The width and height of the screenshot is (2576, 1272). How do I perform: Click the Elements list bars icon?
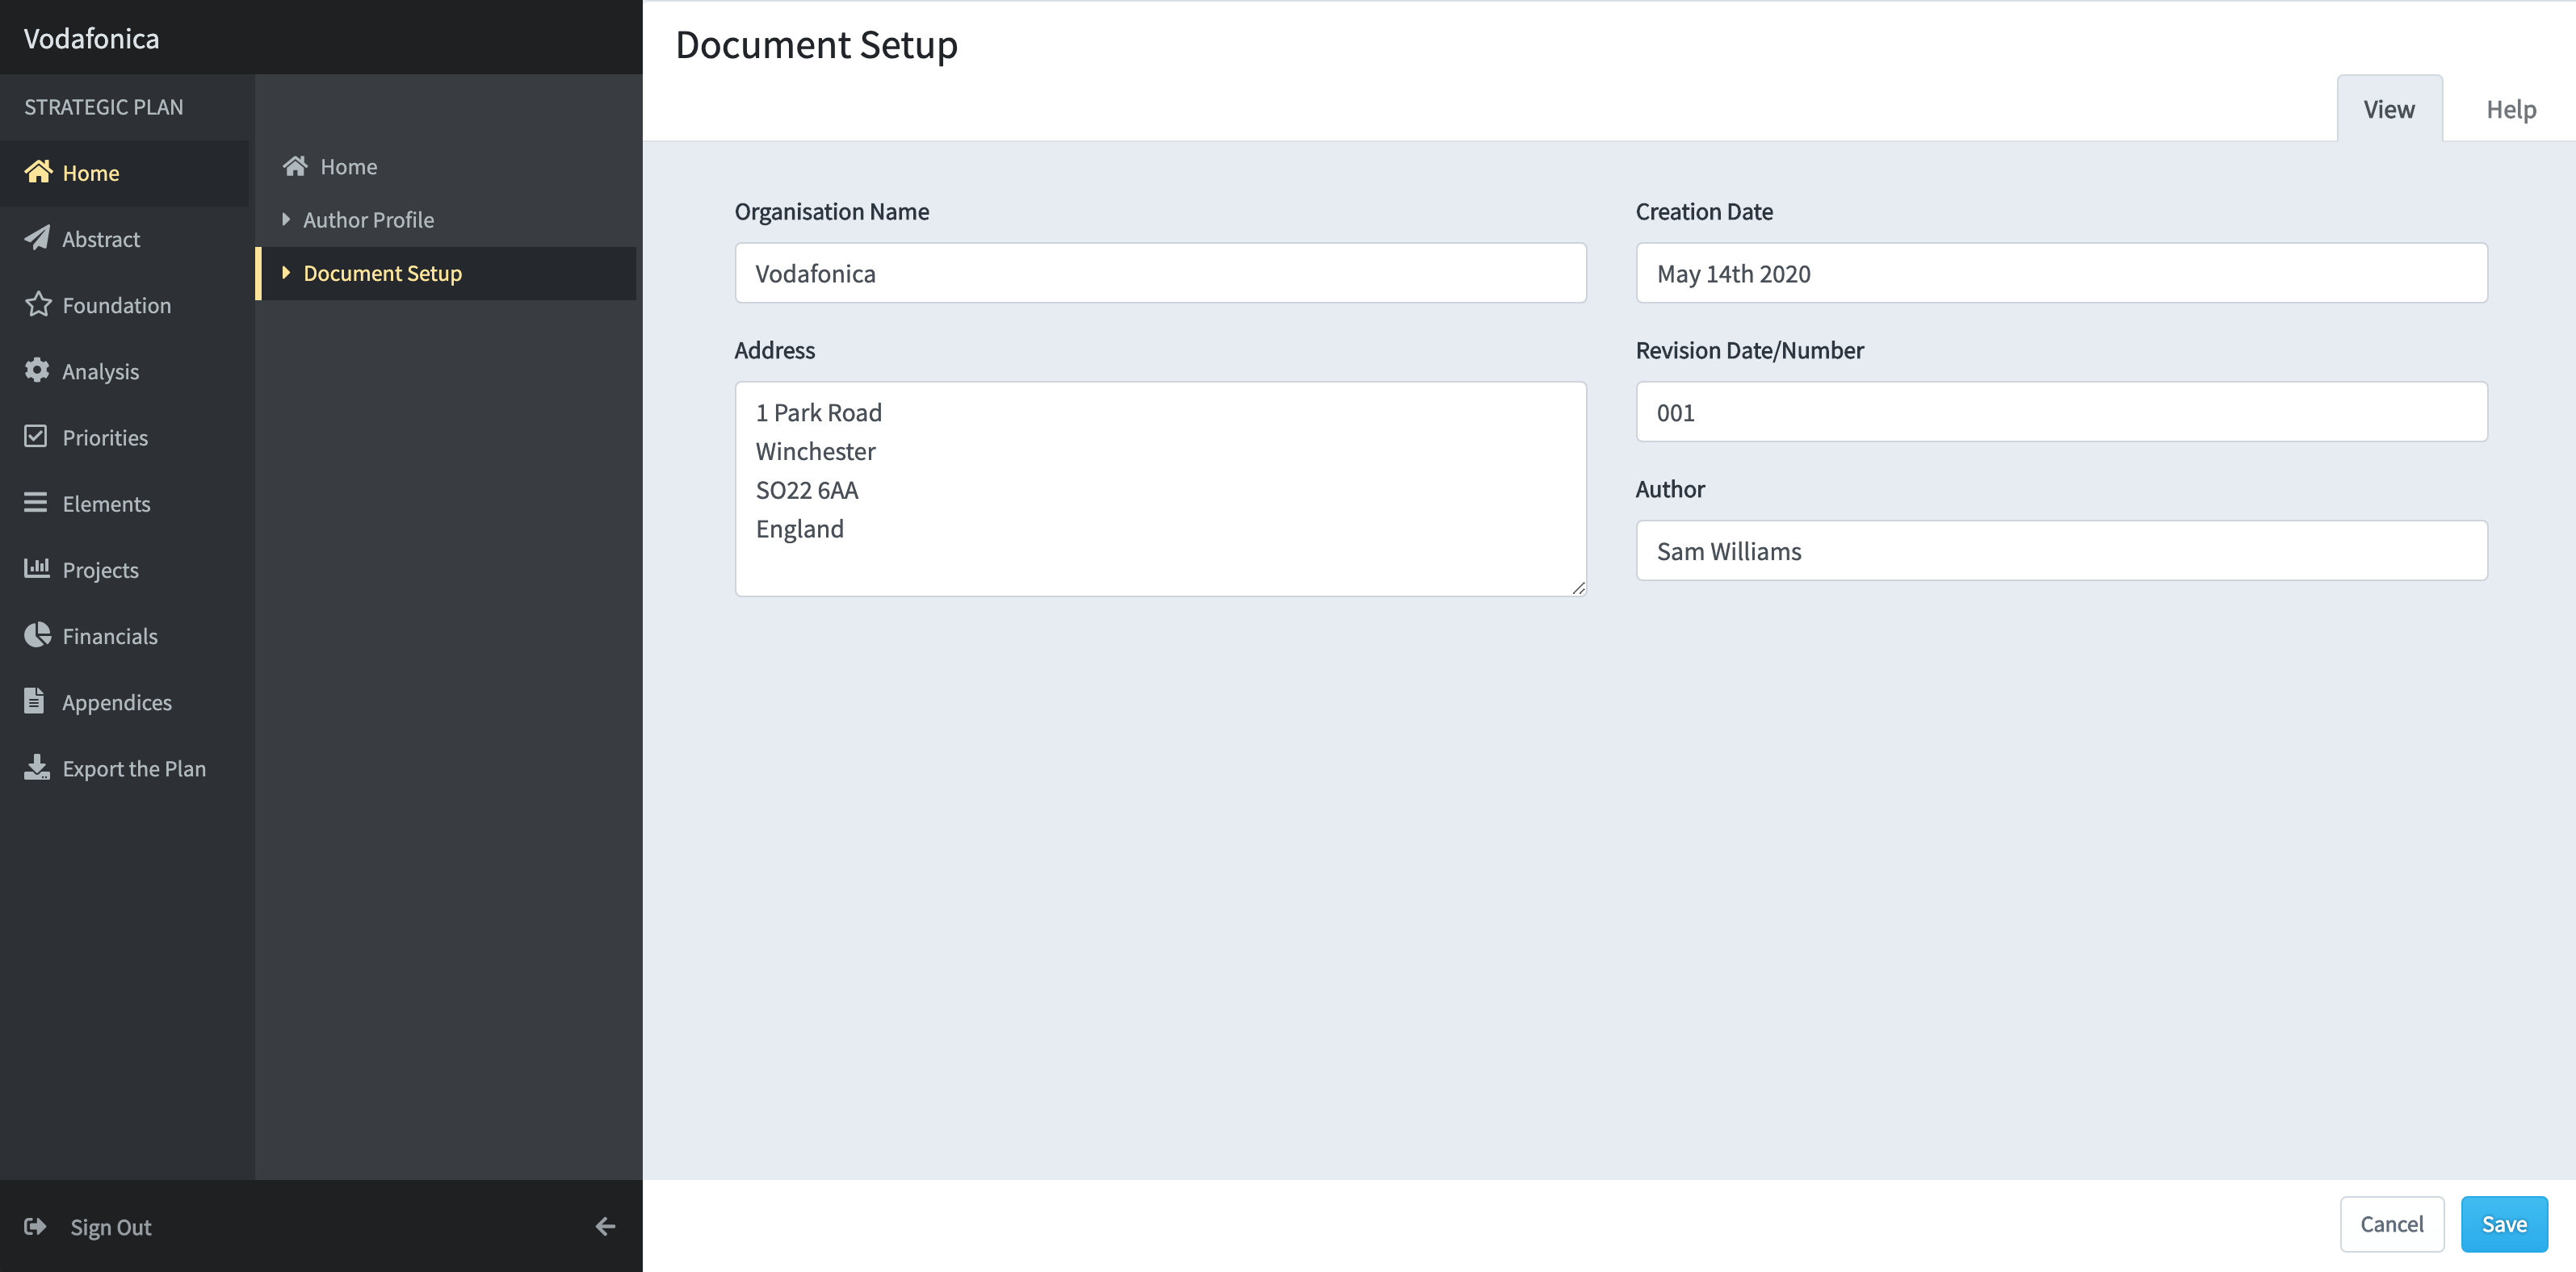tap(36, 503)
